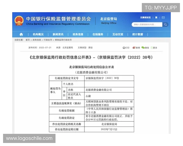
Task: Click the 主要违法违规事实(案由) cell
Action: point(66,103)
